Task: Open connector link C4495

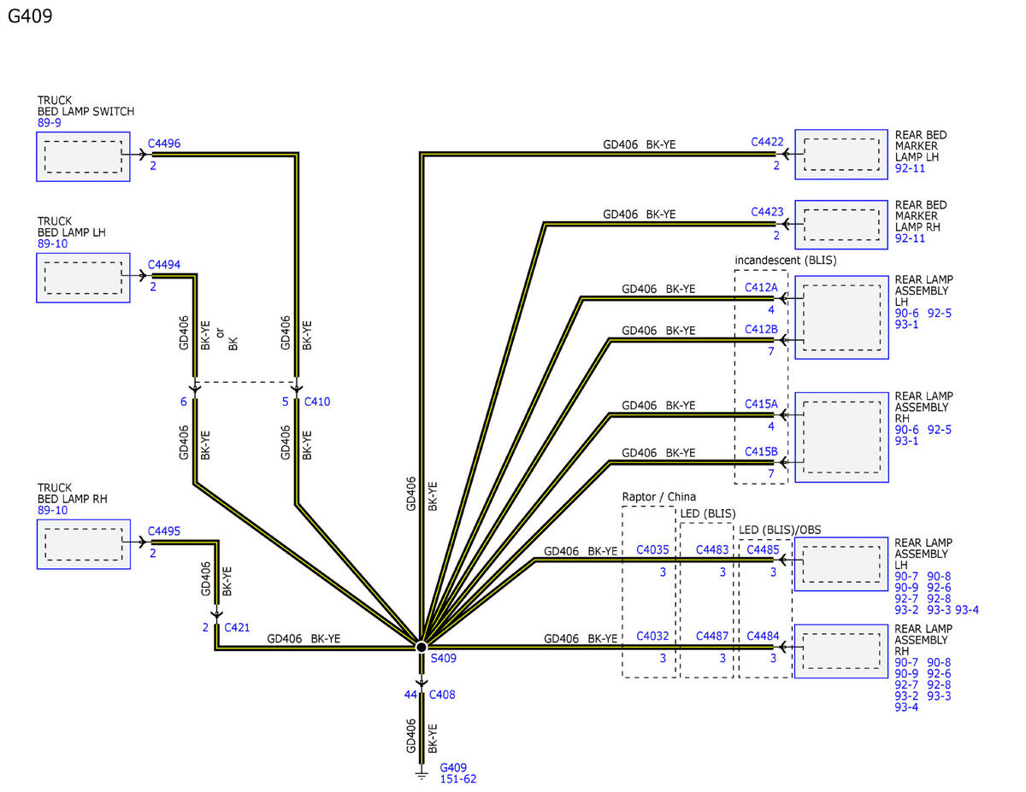Action: pos(164,531)
